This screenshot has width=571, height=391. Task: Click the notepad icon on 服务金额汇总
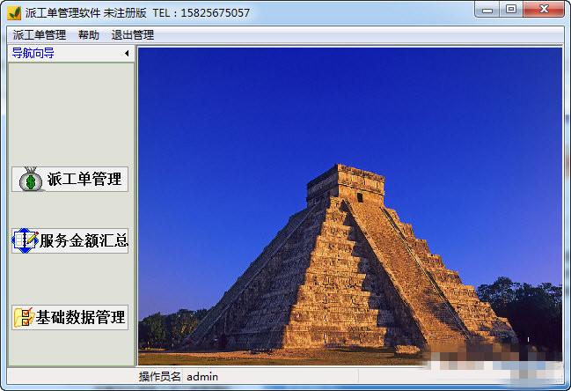coord(26,240)
